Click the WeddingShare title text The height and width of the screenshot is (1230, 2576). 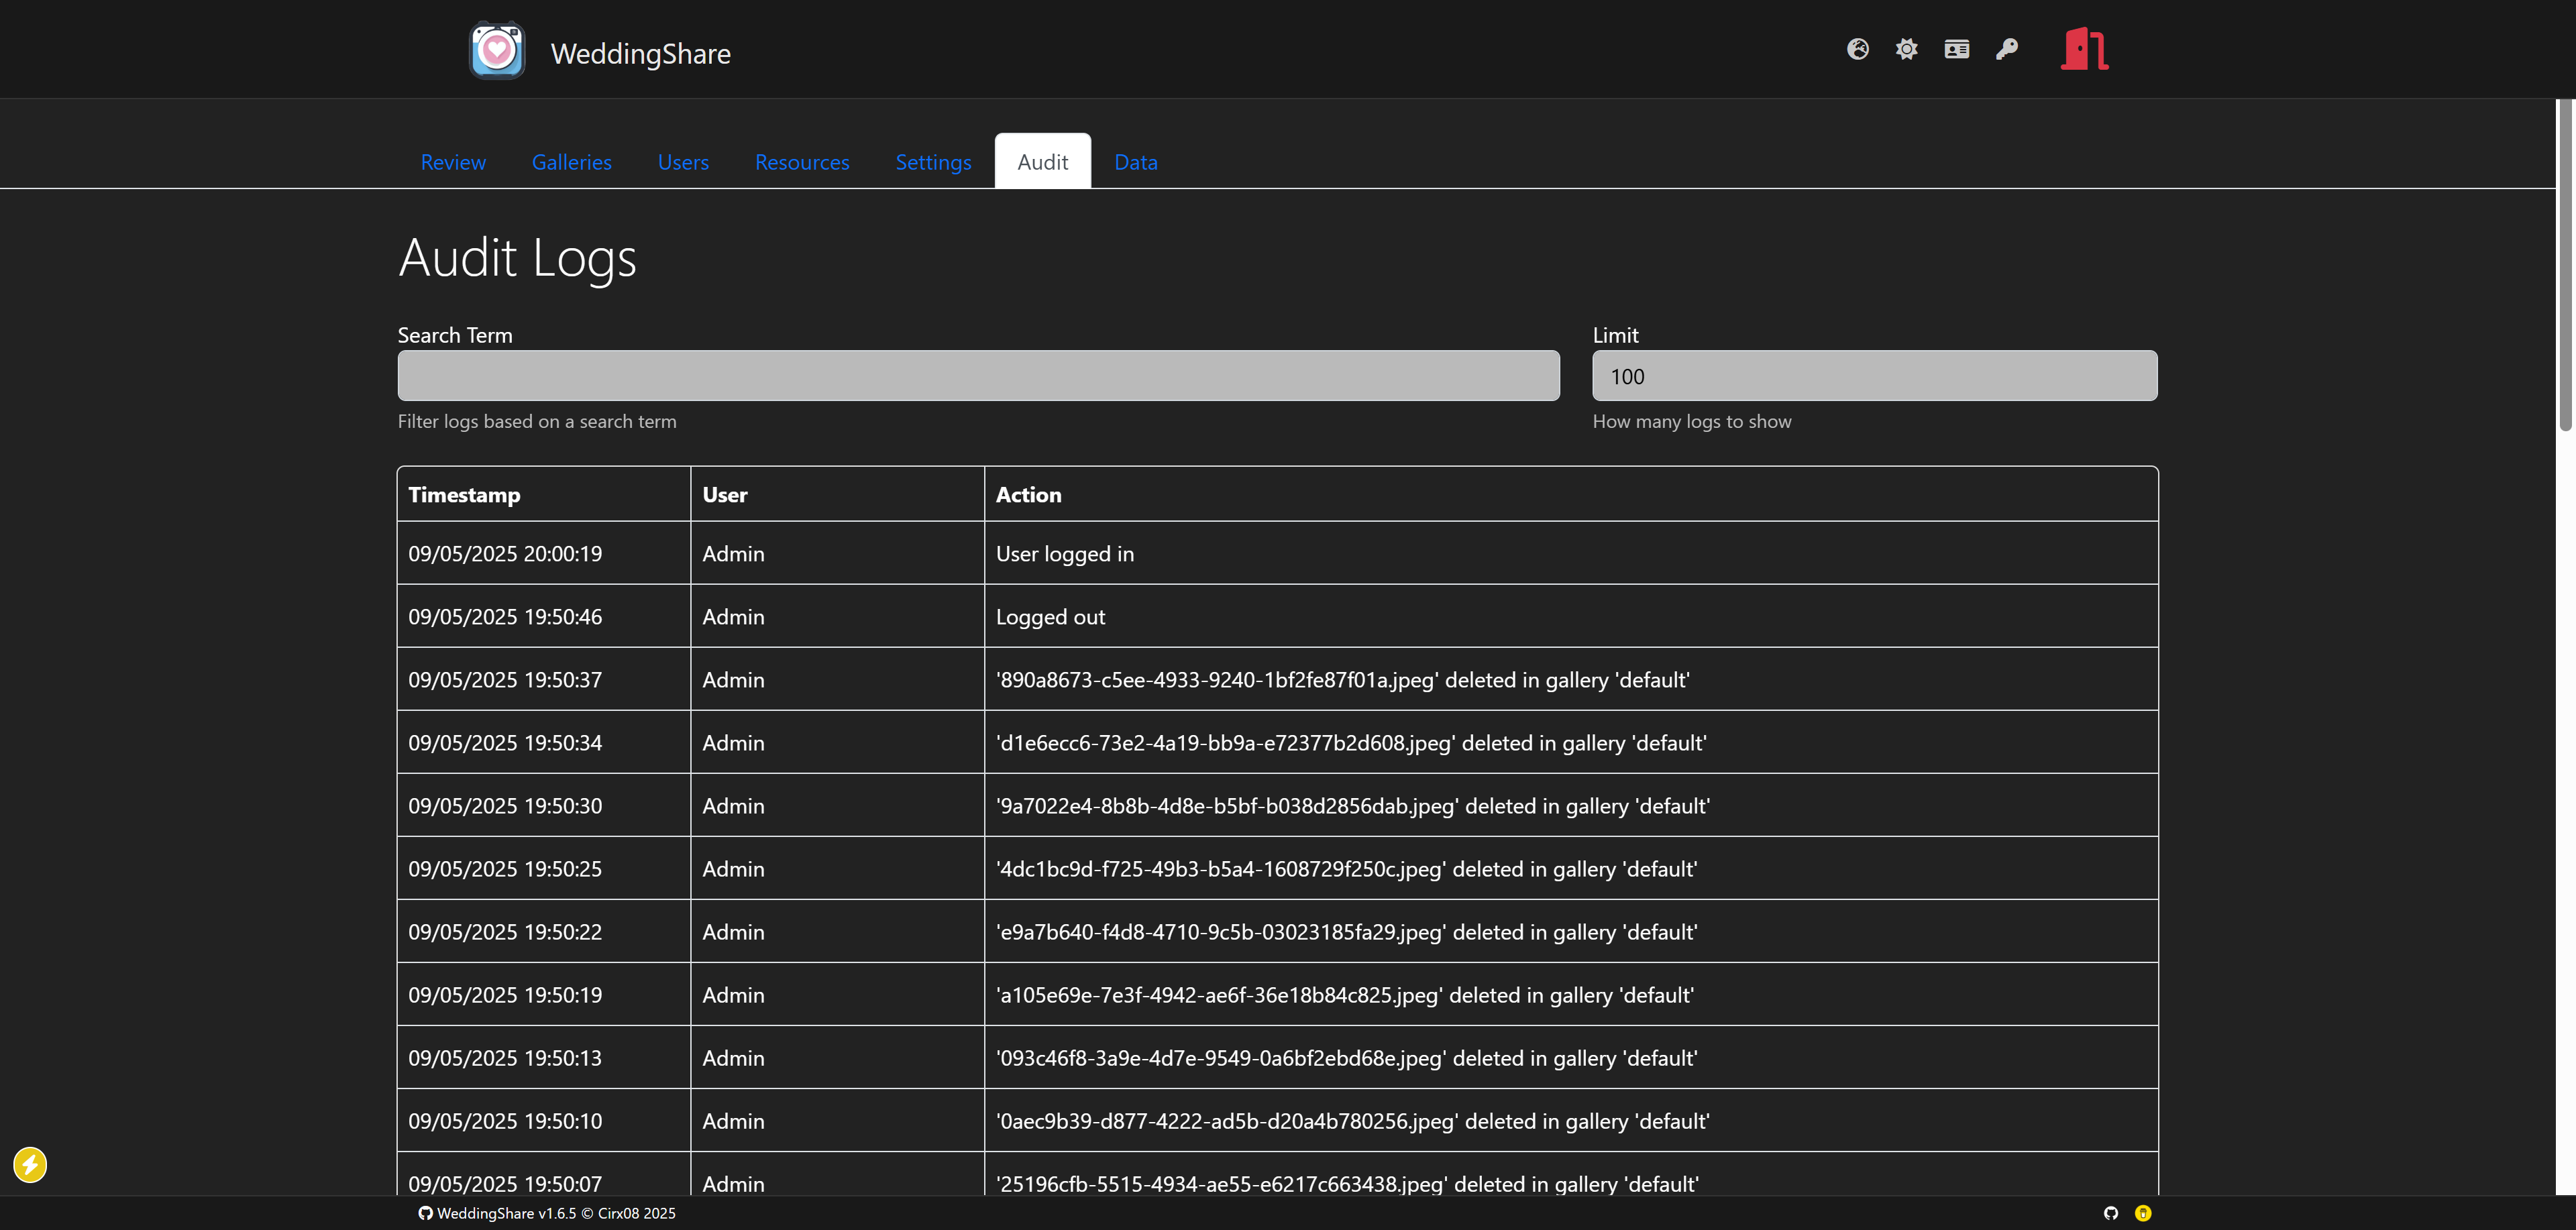point(640,54)
